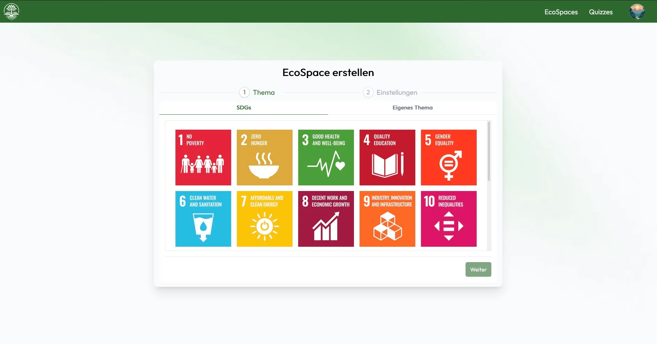Screen dimensions: 657x344
Task: Open the profile avatar menu
Action: pos(638,11)
